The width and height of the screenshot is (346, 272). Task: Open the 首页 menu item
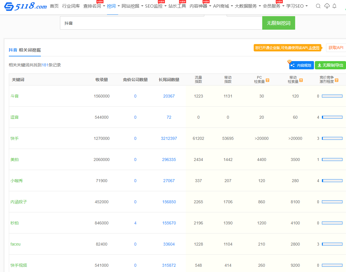tap(54, 6)
